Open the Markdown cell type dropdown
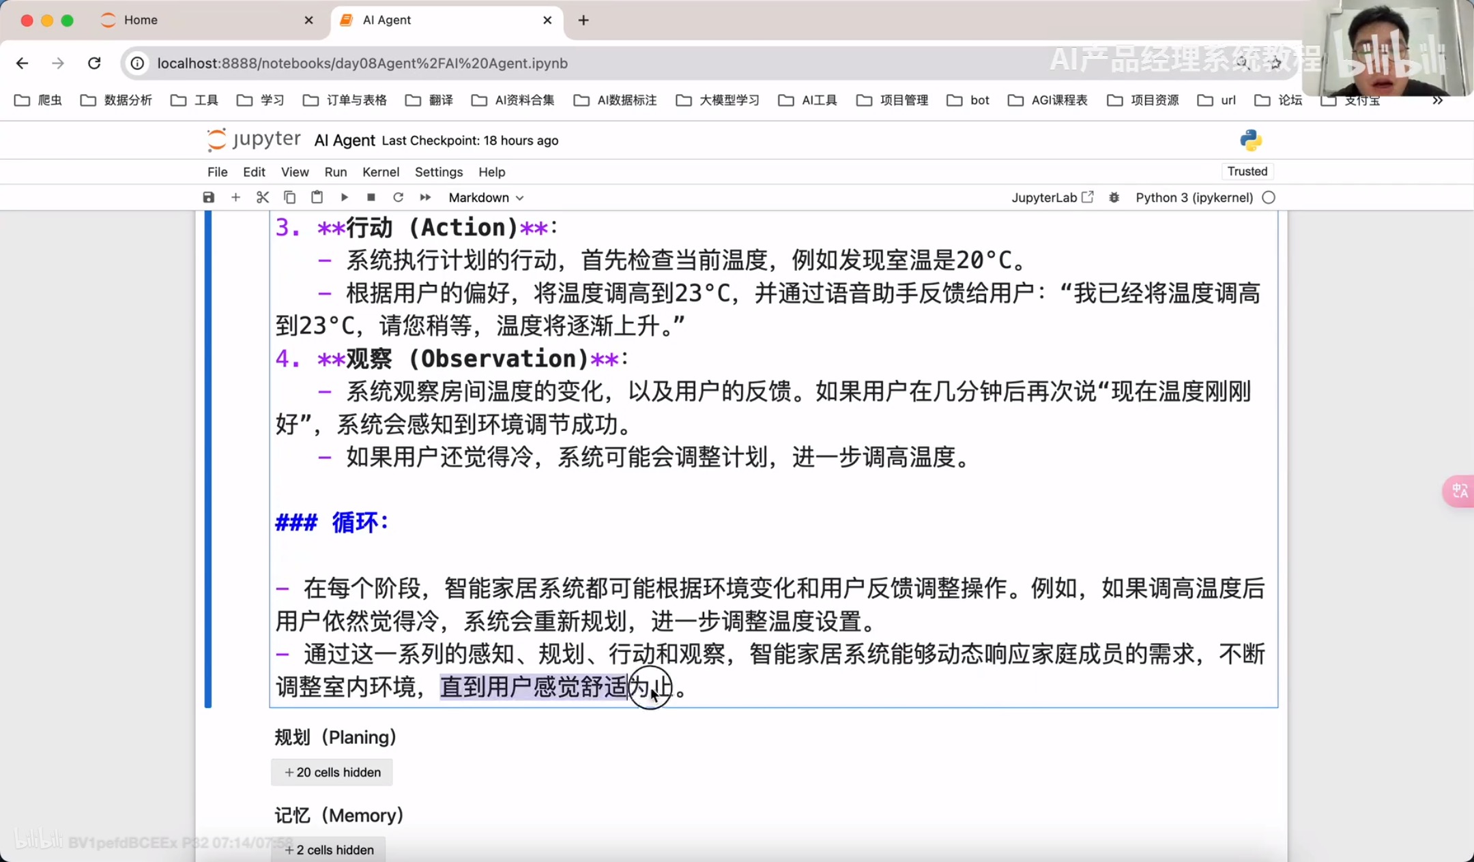 (486, 198)
